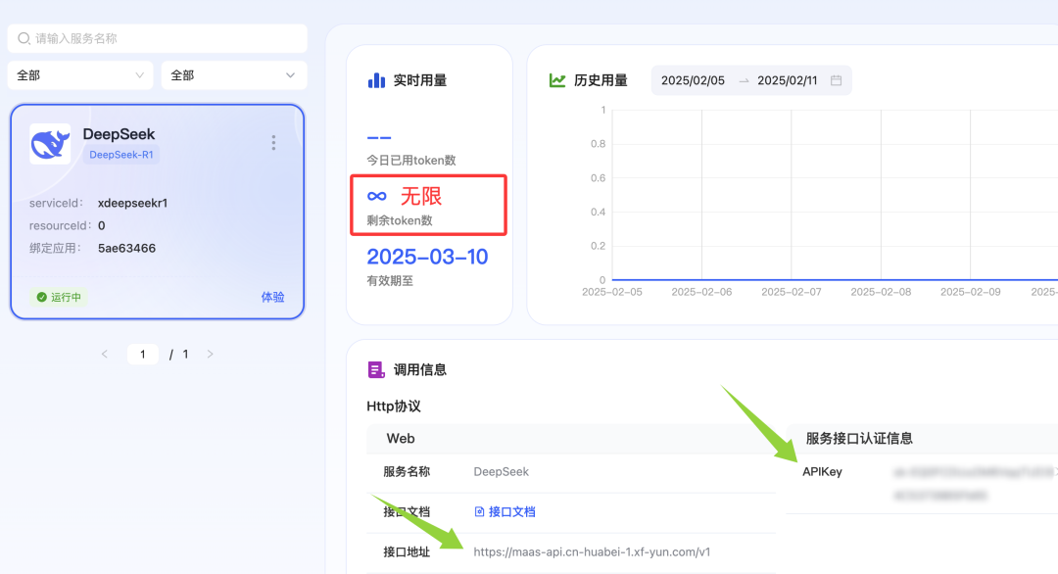Click the 2025-02-09 chart axis label
Screen dimensions: 1058x574
pyautogui.click(x=970, y=291)
